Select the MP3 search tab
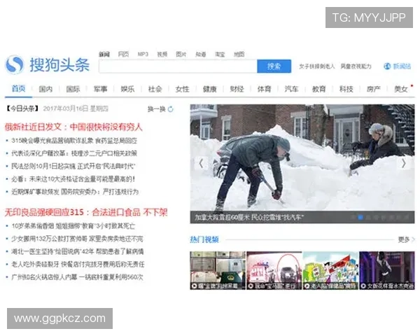 (x=143, y=54)
